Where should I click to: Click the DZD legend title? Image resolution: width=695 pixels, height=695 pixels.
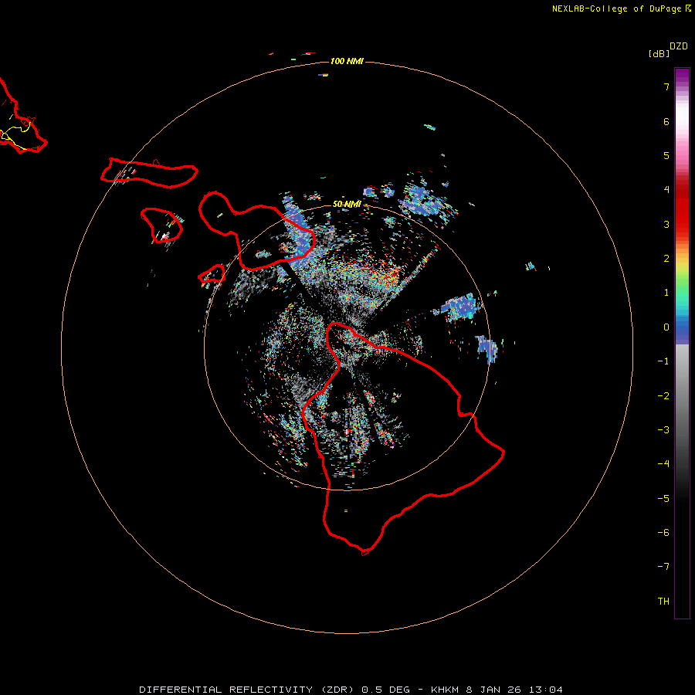[679, 46]
